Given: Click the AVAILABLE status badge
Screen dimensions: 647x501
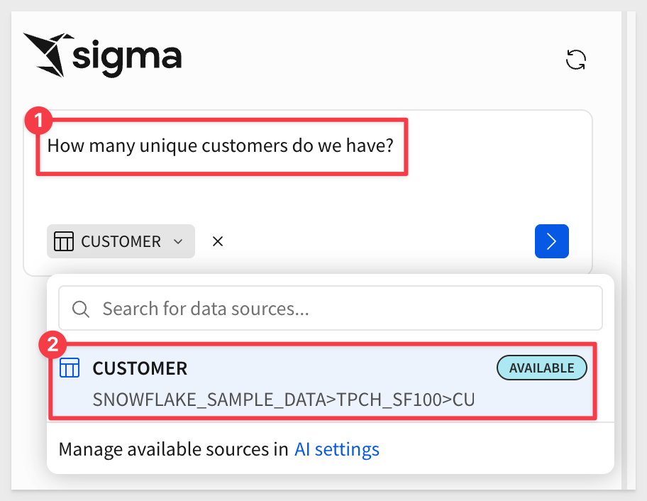Looking at the screenshot, I should click(x=542, y=368).
